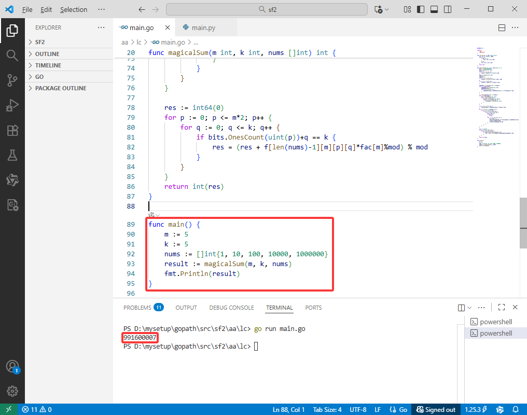Select the first powershell terminal instance
This screenshot has height=415, width=527.
point(495,322)
